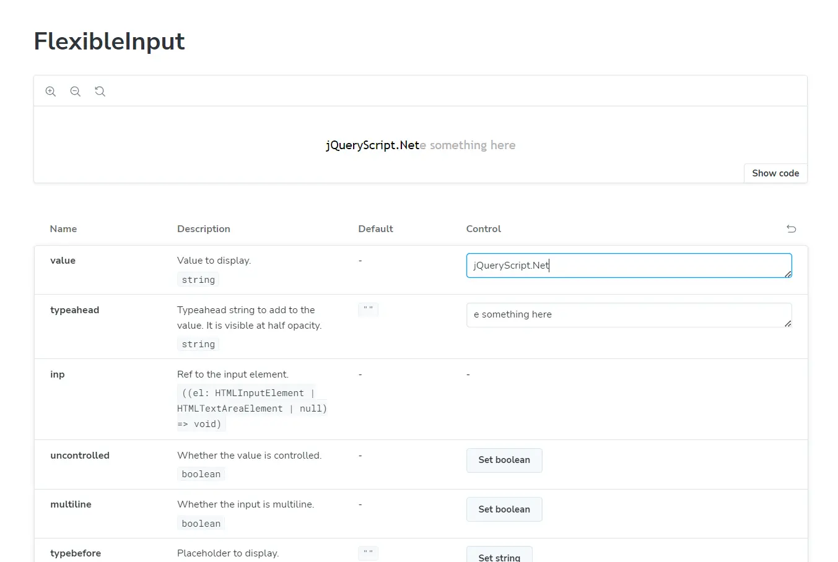
Task: Focus the typeahead control textarea
Action: [x=629, y=315]
